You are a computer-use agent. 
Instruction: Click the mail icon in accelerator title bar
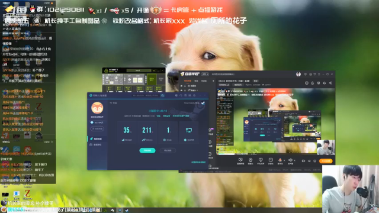click(x=189, y=95)
